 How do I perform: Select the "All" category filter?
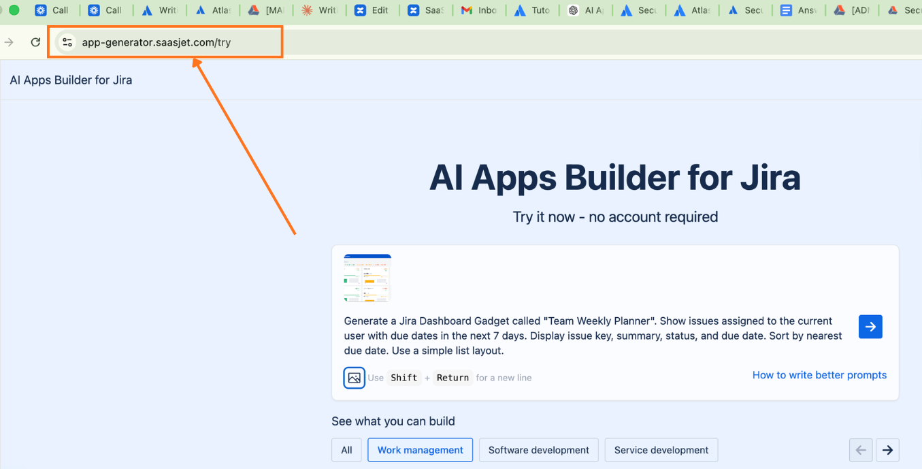[x=346, y=450]
